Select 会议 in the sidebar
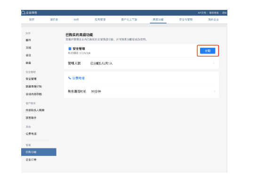The height and width of the screenshot is (179, 257). [x=28, y=55]
